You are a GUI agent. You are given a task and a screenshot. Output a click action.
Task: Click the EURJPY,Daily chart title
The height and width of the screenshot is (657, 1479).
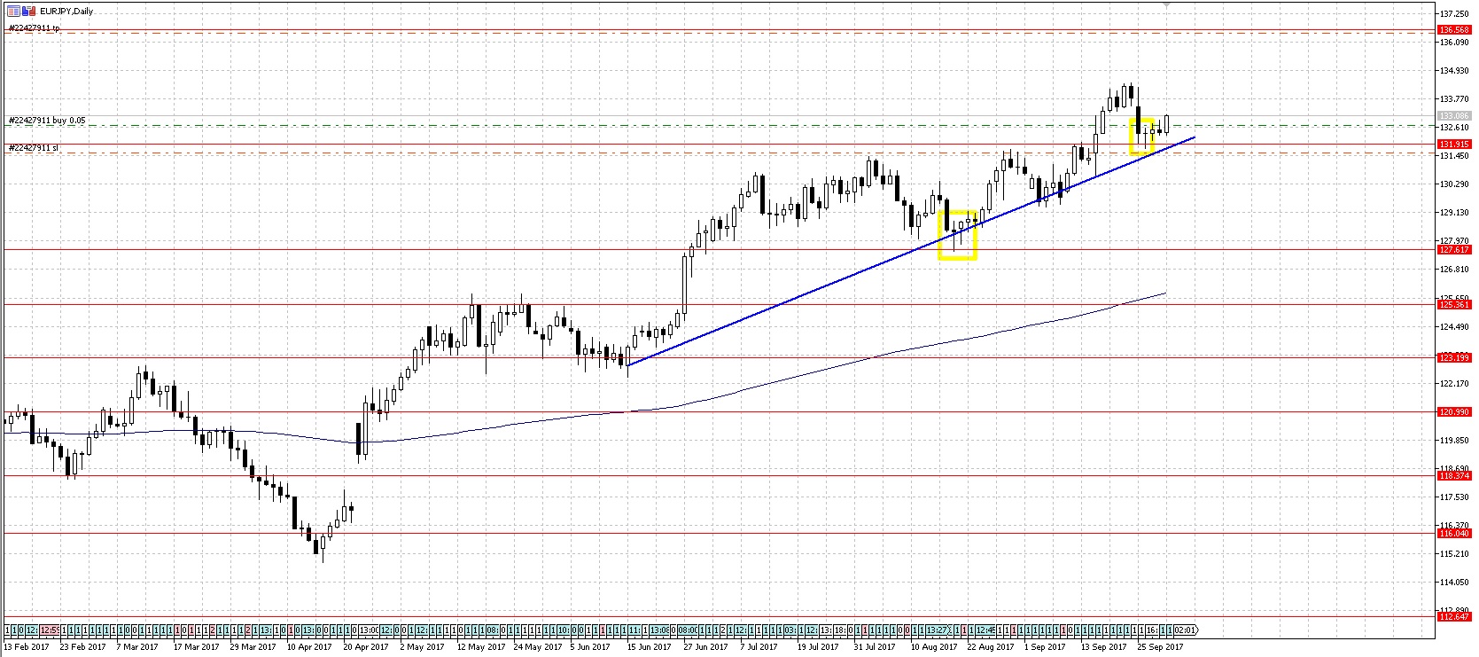tap(66, 11)
